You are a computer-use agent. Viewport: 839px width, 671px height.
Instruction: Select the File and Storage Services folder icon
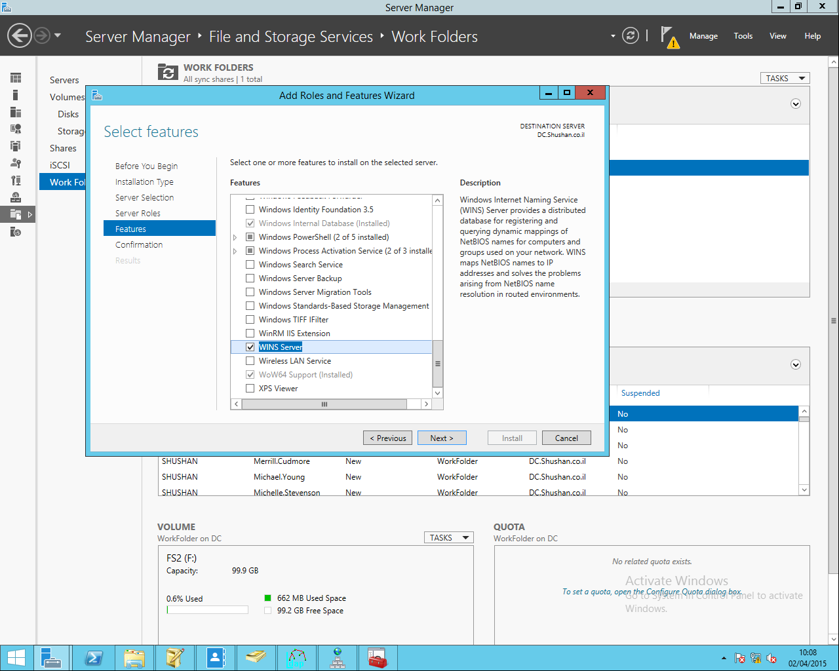click(x=16, y=214)
